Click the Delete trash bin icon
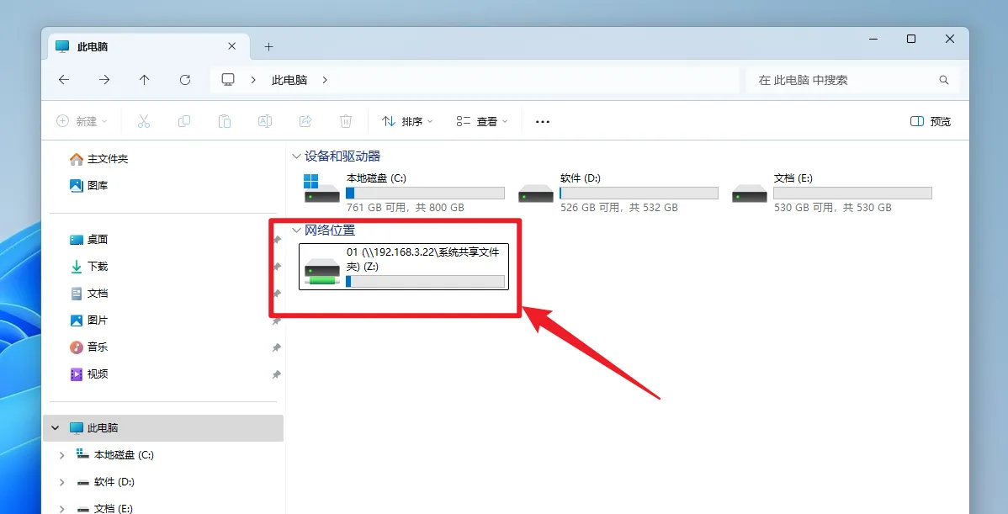Viewport: 1008px width, 514px height. 346,121
